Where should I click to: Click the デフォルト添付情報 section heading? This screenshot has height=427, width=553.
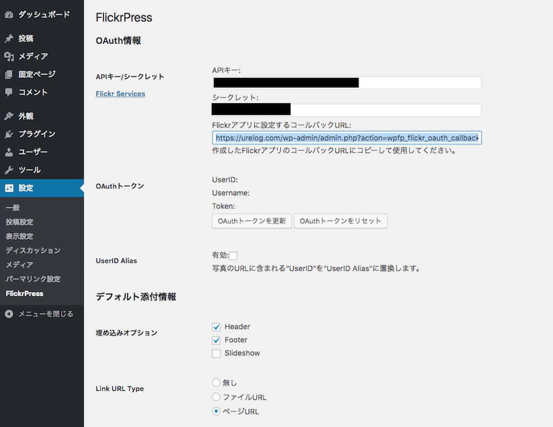coord(136,297)
